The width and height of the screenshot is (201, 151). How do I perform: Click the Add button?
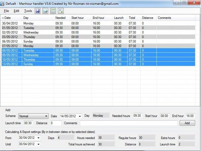point(187,123)
